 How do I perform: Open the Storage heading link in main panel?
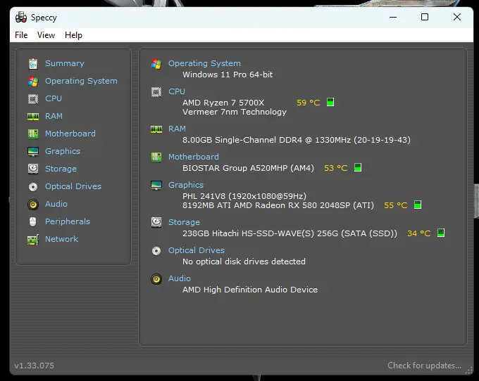point(185,222)
